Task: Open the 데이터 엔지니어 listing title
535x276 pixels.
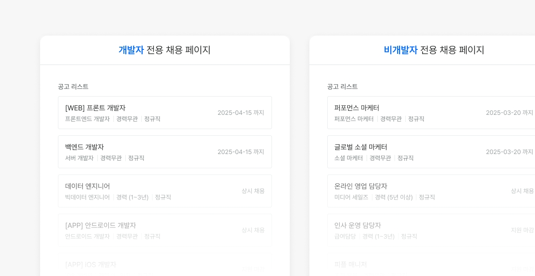Action: [x=87, y=186]
